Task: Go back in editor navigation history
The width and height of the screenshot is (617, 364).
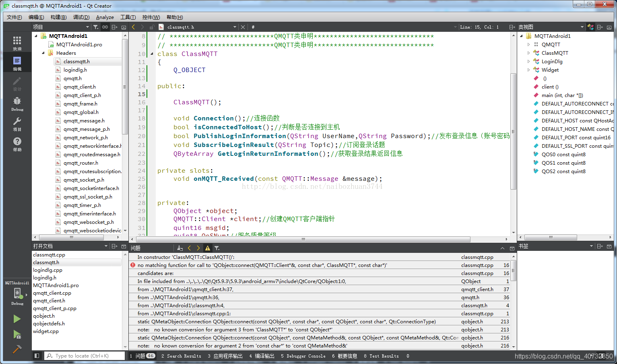Action: pos(134,27)
